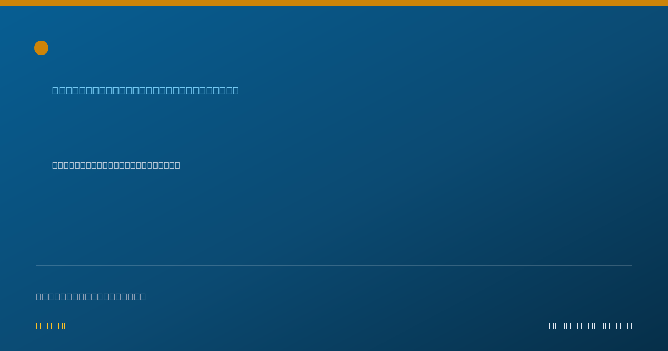Click the light blue headline text line

tap(145, 90)
